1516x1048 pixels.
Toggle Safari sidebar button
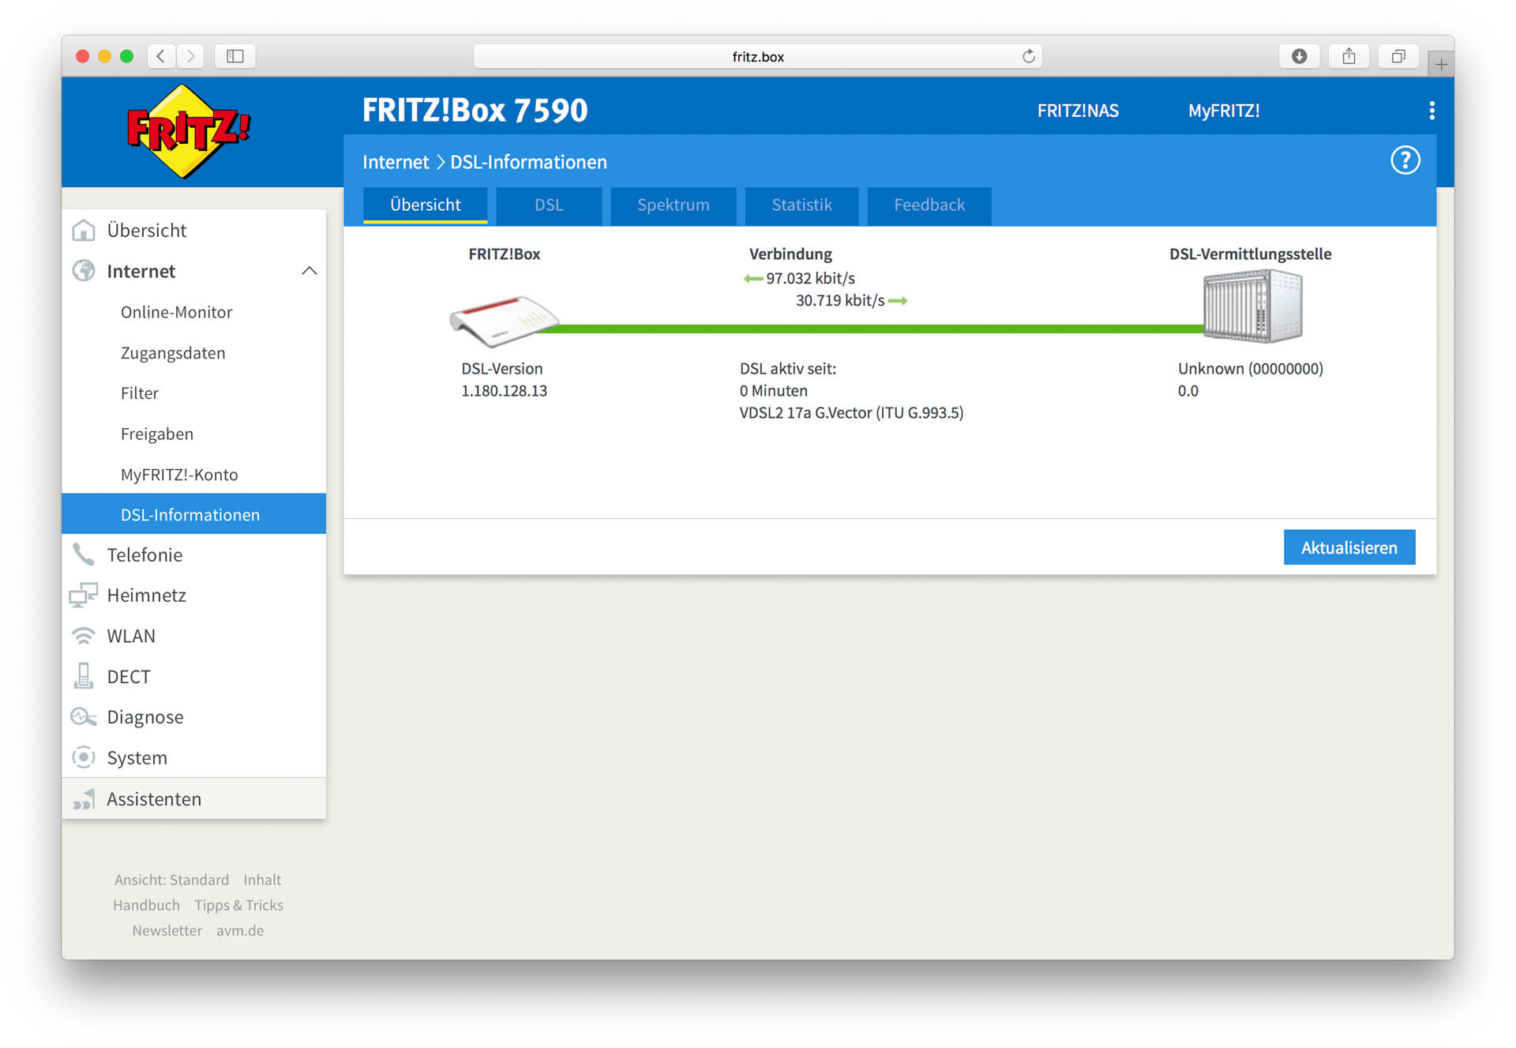point(235,56)
